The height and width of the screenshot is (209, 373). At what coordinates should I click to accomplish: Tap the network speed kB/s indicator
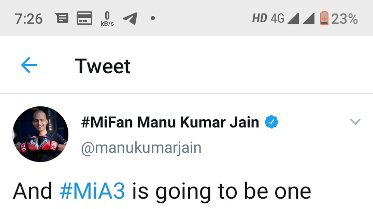point(107,19)
